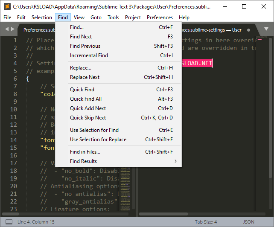Viewport: 274px width, 227px height.
Task: Click line number 20 in gutter
Action: point(14,186)
